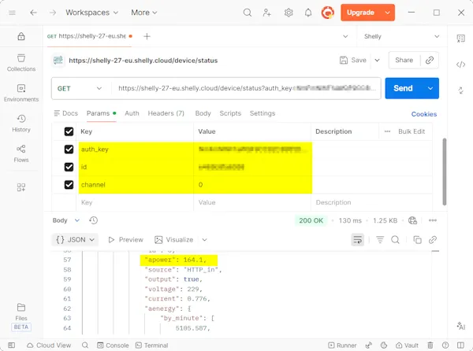Open Flows in the sidebar
This screenshot has width=473, height=351.
click(21, 153)
